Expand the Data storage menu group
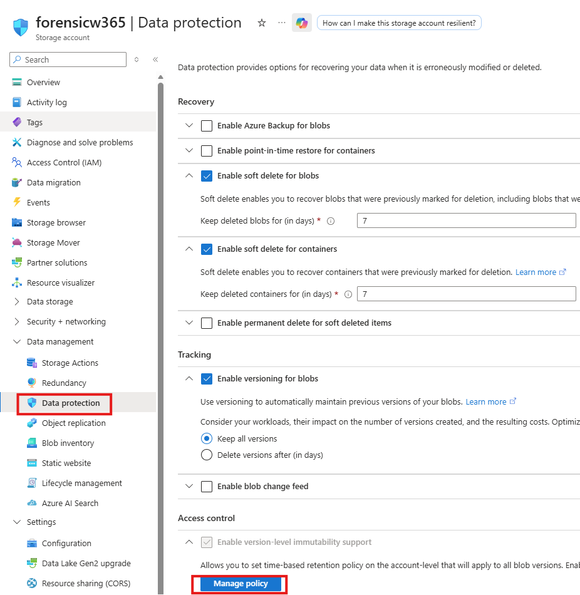580x595 pixels. 17,301
